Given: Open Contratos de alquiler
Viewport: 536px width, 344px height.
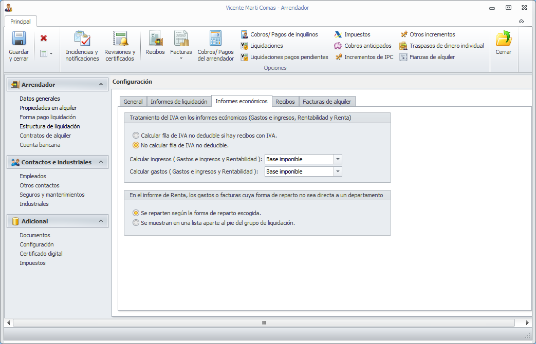Looking at the screenshot, I should (45, 136).
